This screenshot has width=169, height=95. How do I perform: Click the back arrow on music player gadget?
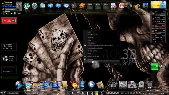point(3,3)
